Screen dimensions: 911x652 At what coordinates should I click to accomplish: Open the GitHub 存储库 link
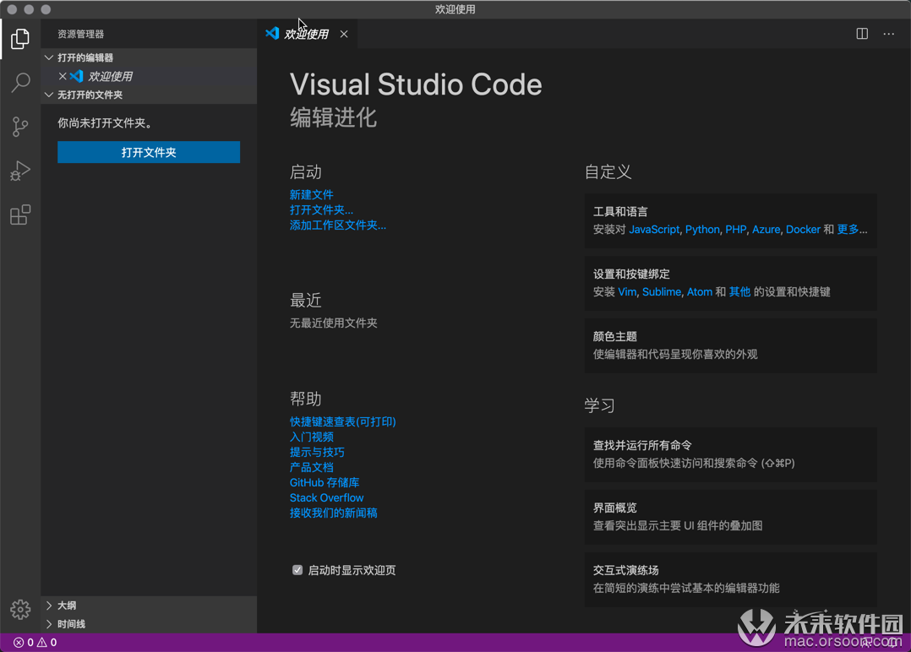pos(325,482)
